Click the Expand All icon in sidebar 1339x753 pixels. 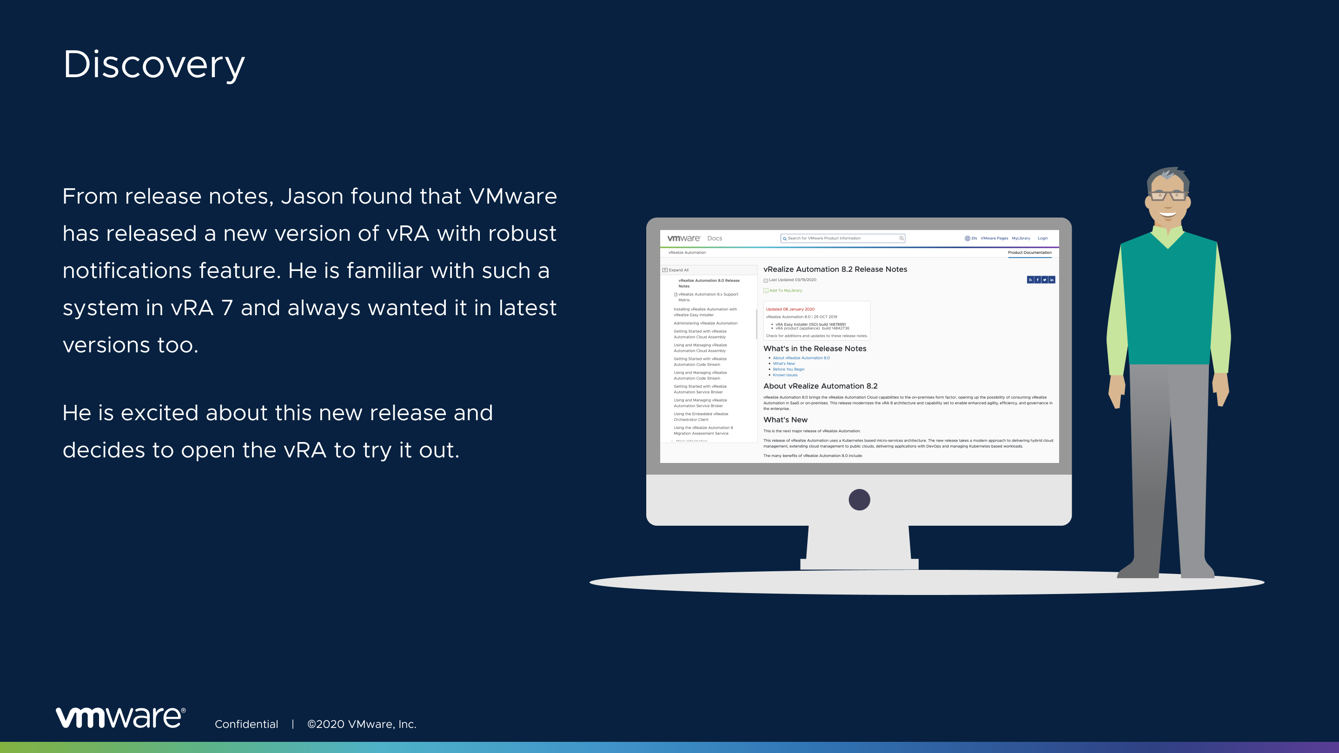[665, 270]
